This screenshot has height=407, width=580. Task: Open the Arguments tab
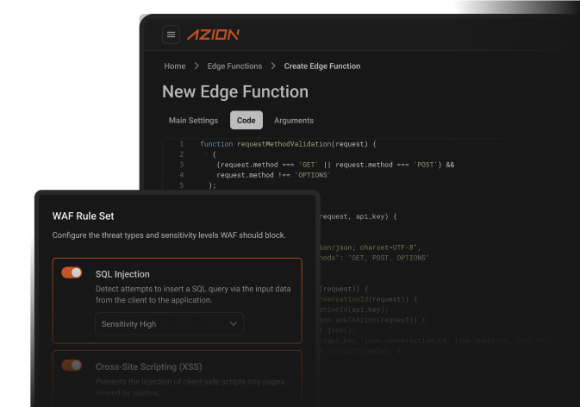[x=294, y=120]
